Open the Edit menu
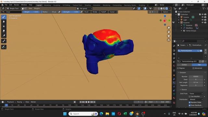Viewport: 208px width, 117px height. [11, 5]
